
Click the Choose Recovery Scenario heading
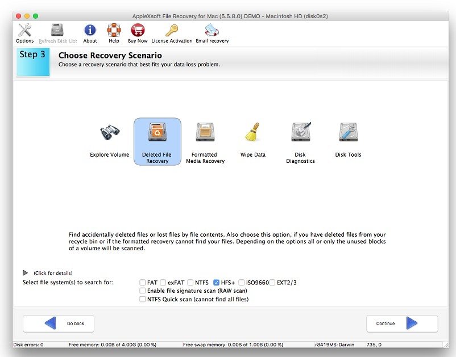pos(110,55)
